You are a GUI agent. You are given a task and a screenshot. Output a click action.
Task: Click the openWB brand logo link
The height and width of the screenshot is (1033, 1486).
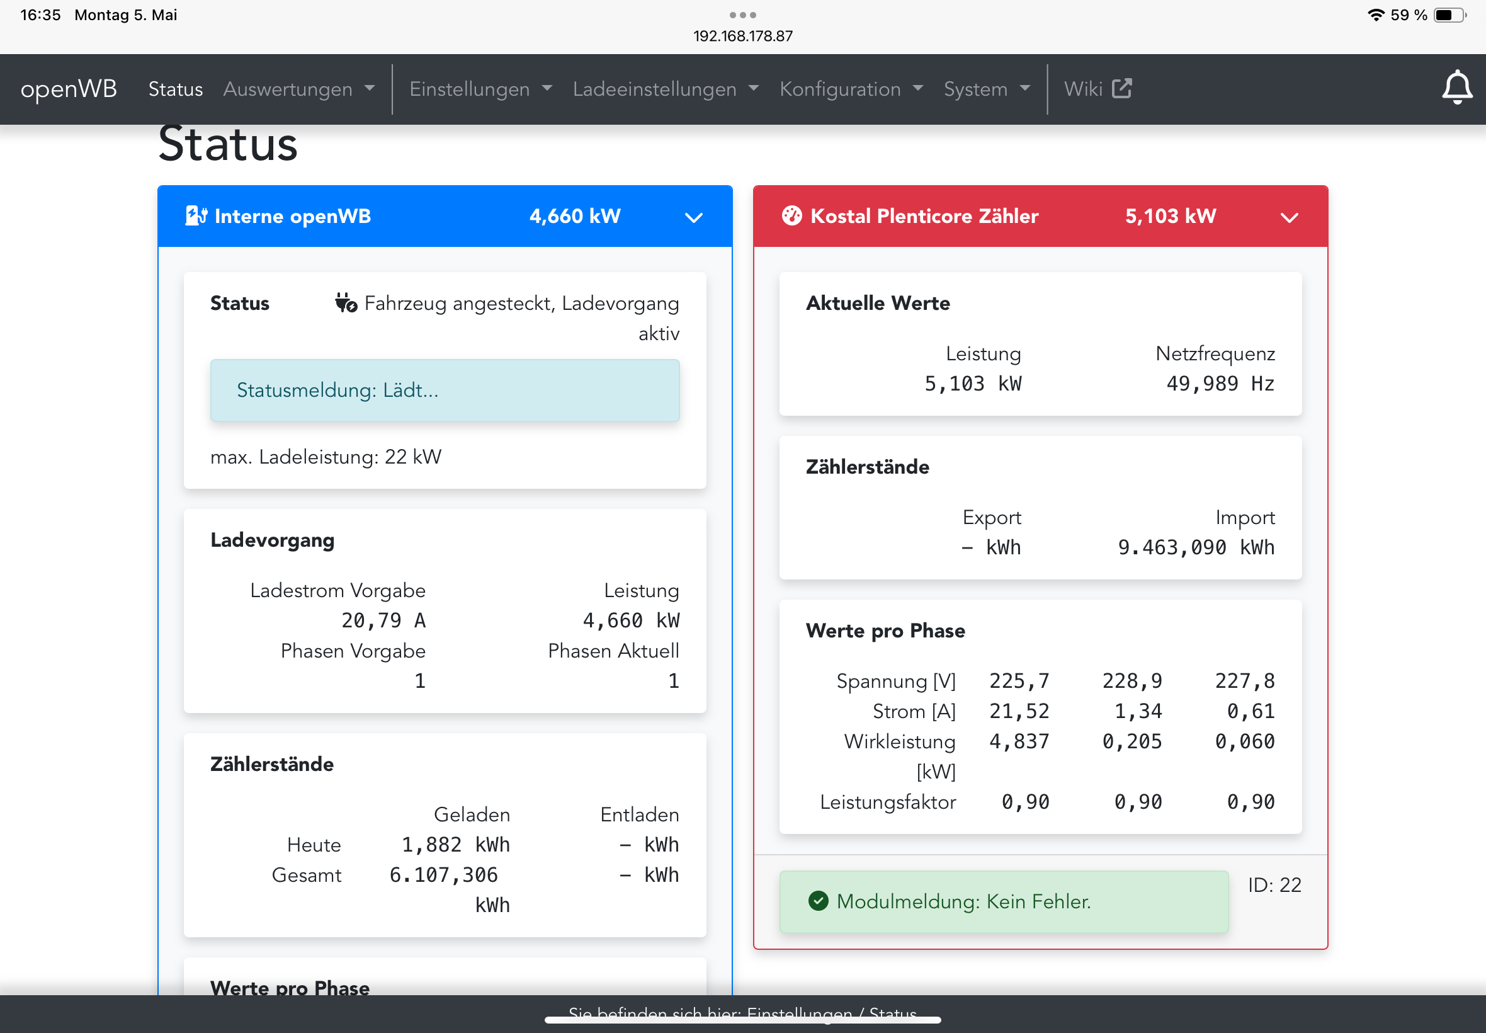pyautogui.click(x=69, y=89)
